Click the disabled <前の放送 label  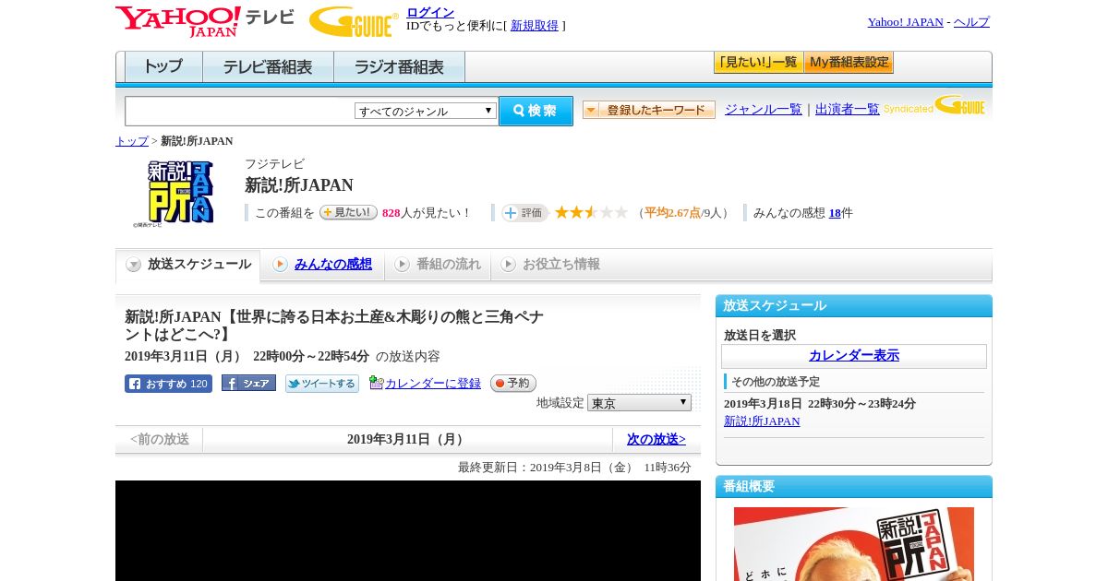[x=160, y=439]
